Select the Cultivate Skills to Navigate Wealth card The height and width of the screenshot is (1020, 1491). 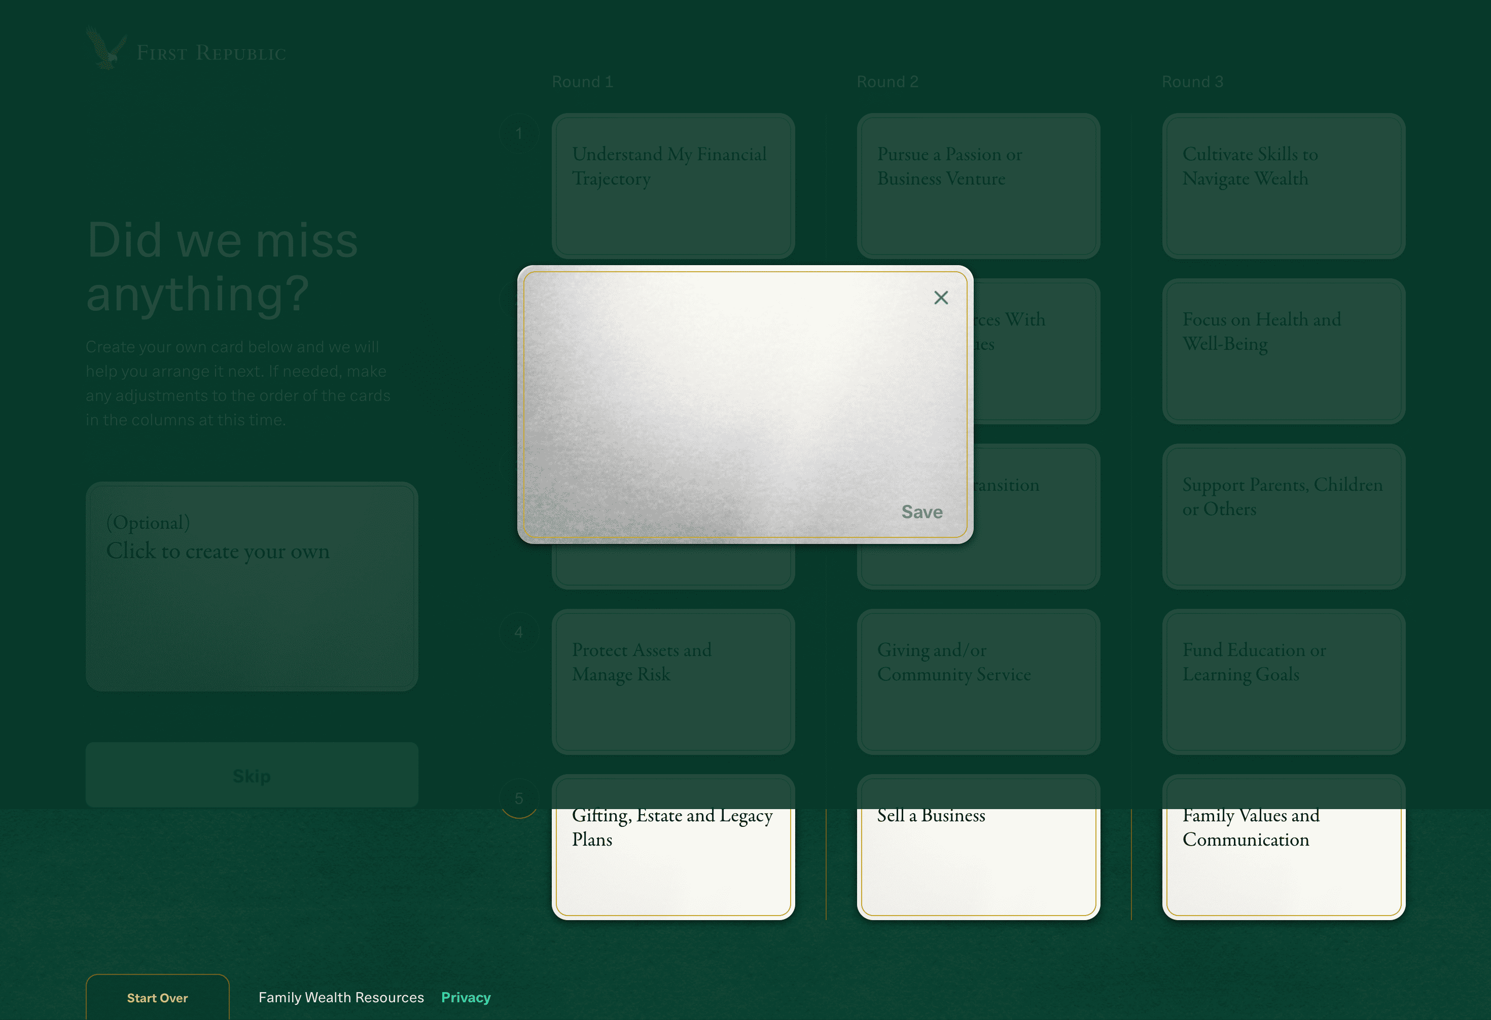pos(1283,186)
